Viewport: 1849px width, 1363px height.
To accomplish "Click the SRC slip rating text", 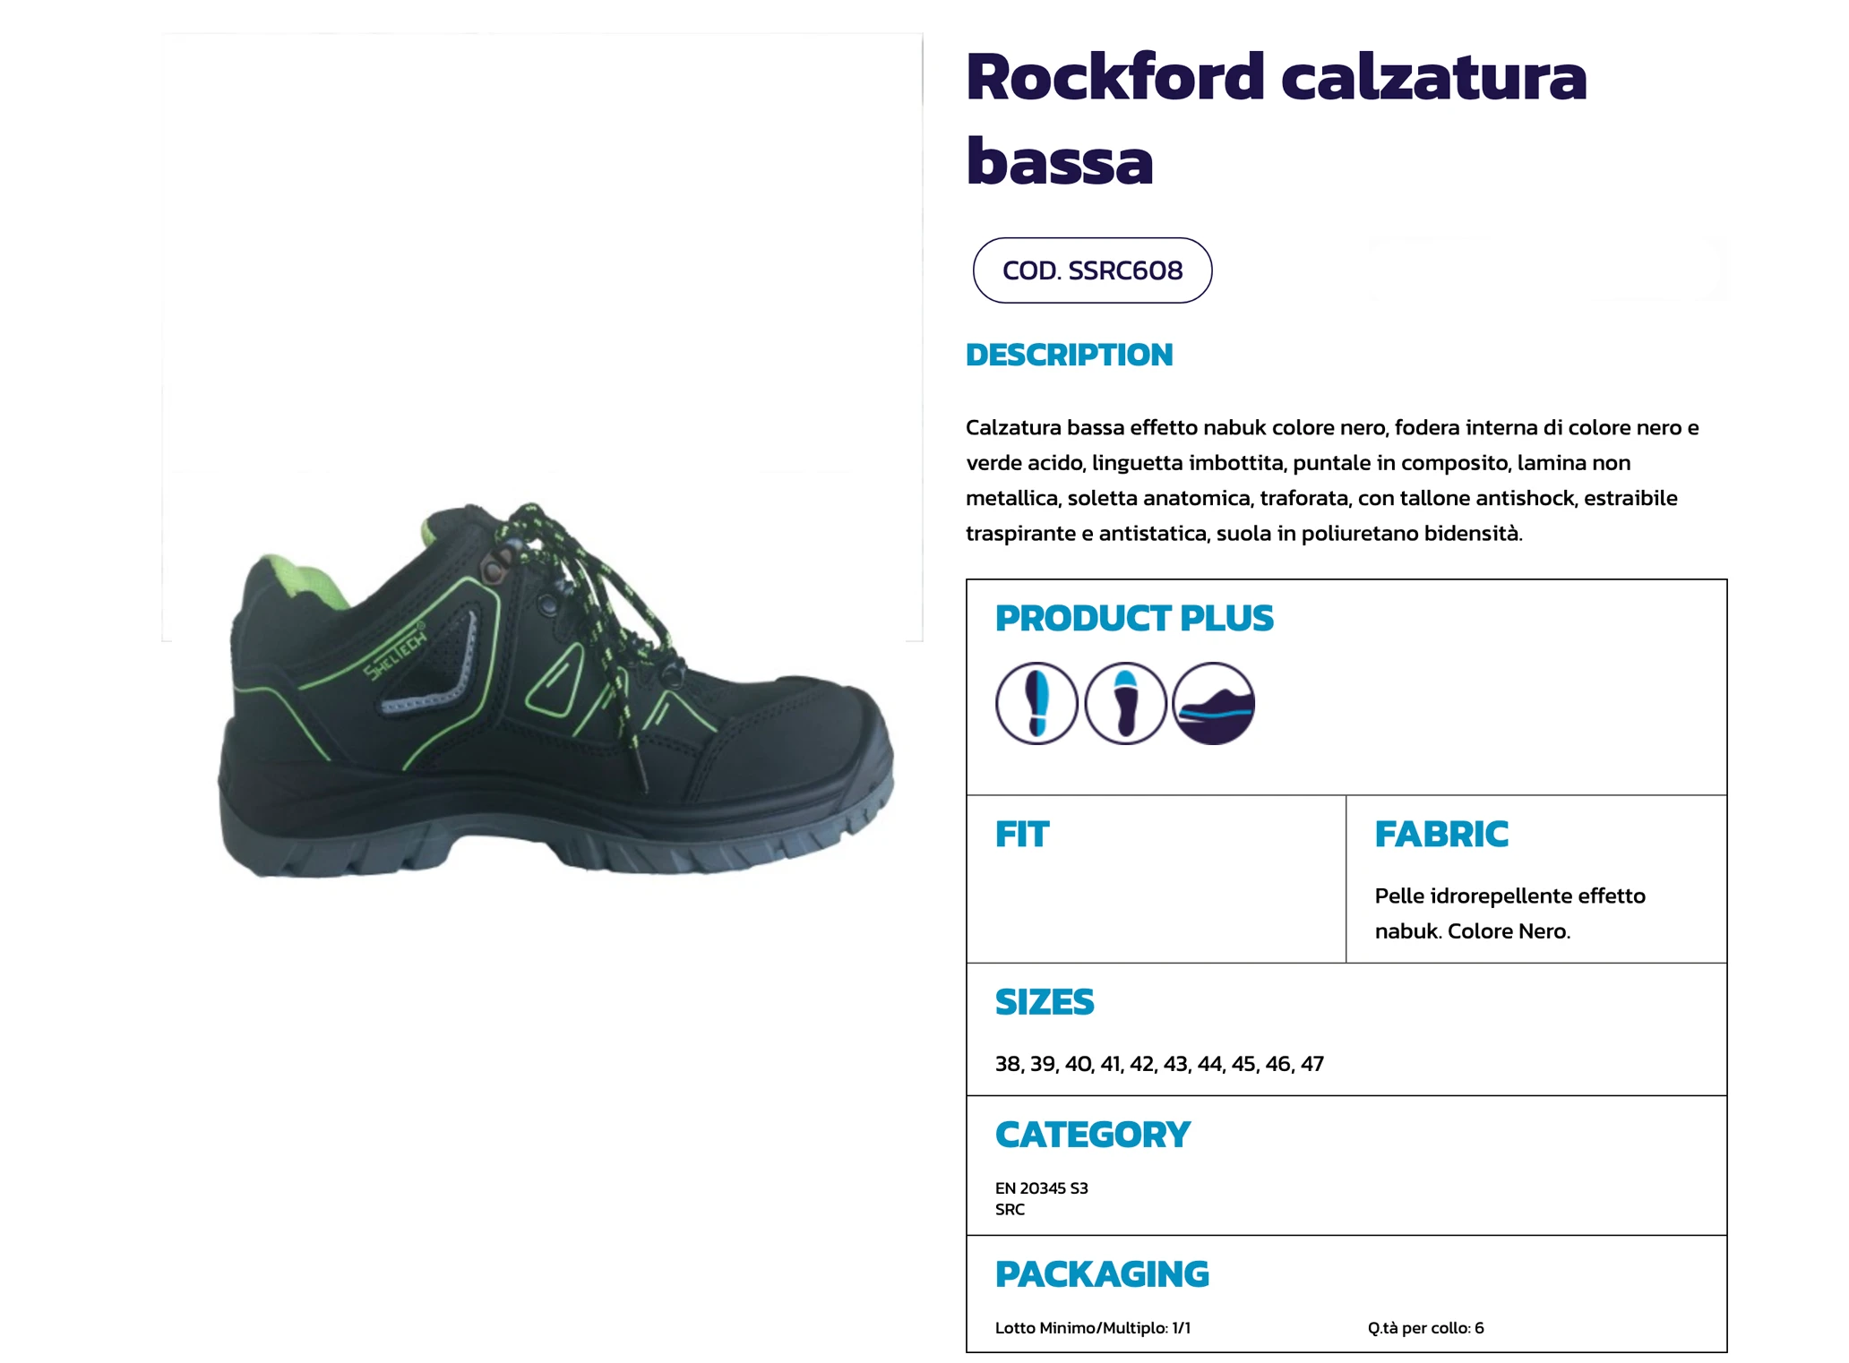I will (1010, 1210).
